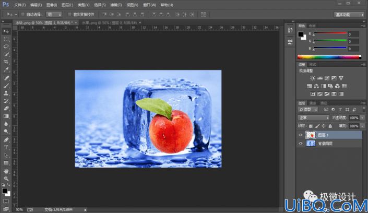
Task: Open the blend mode 正常 dropdown
Action: coord(313,117)
